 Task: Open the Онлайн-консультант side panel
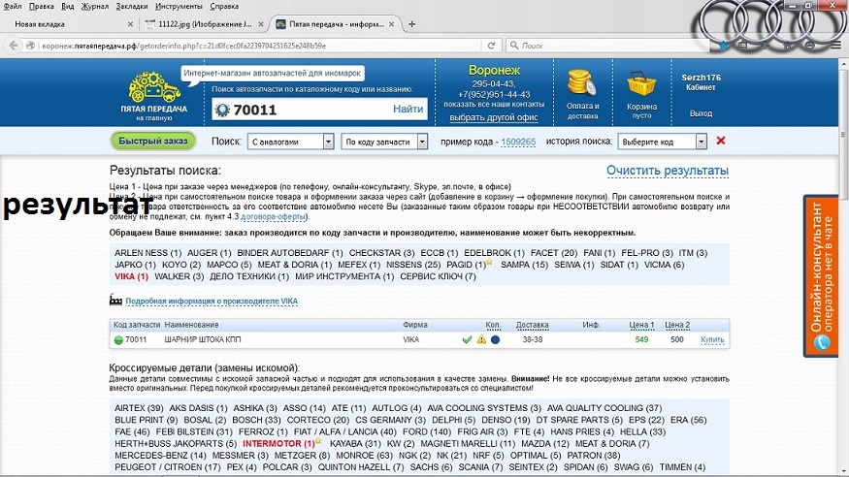pyautogui.click(x=824, y=276)
